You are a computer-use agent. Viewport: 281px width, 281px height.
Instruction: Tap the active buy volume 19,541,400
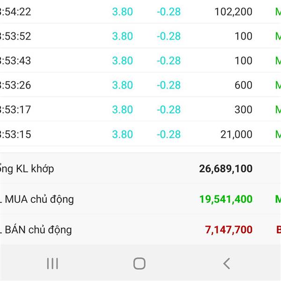point(226,199)
